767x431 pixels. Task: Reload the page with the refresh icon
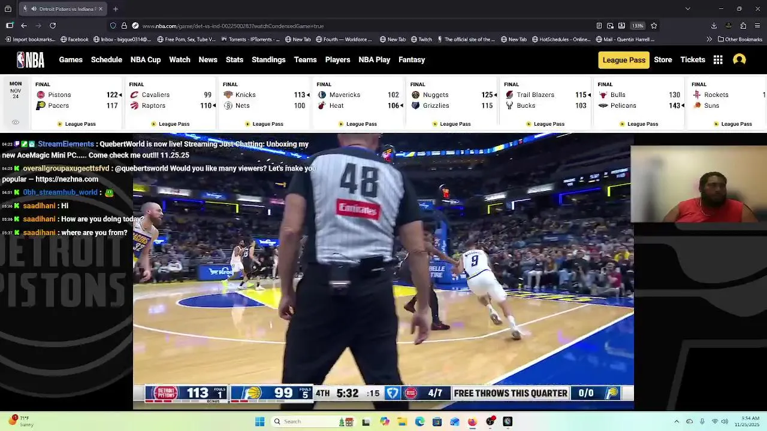tap(53, 26)
